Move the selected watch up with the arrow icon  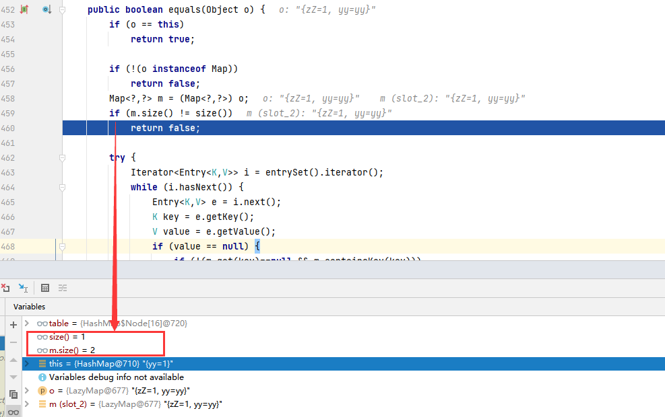click(x=13, y=362)
